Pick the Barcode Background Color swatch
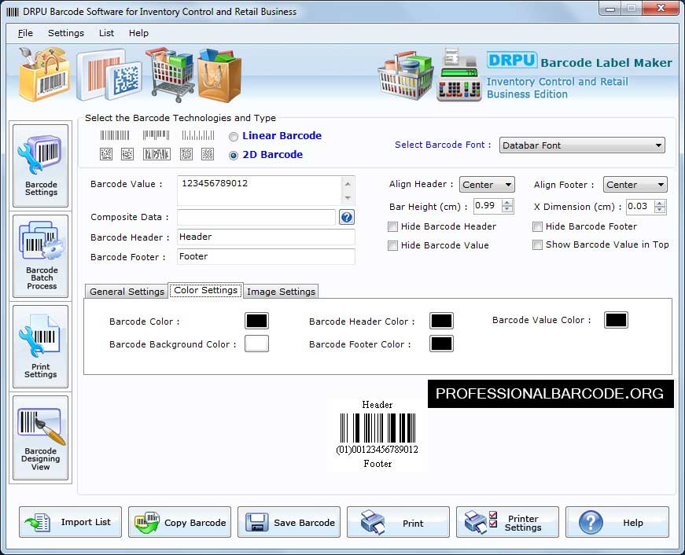685x555 pixels. coord(256,344)
